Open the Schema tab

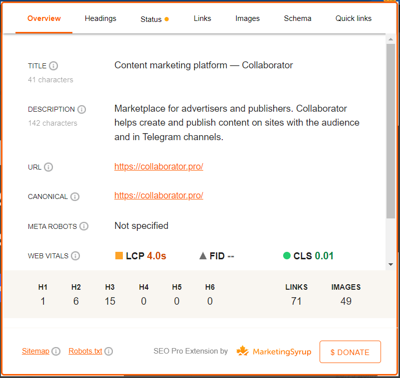(x=297, y=18)
